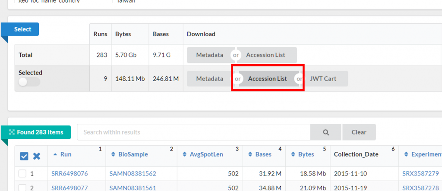Toggle the Selected switch

coord(29,82)
